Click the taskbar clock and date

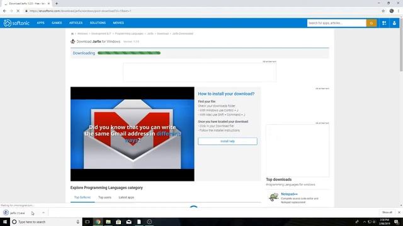(385, 222)
